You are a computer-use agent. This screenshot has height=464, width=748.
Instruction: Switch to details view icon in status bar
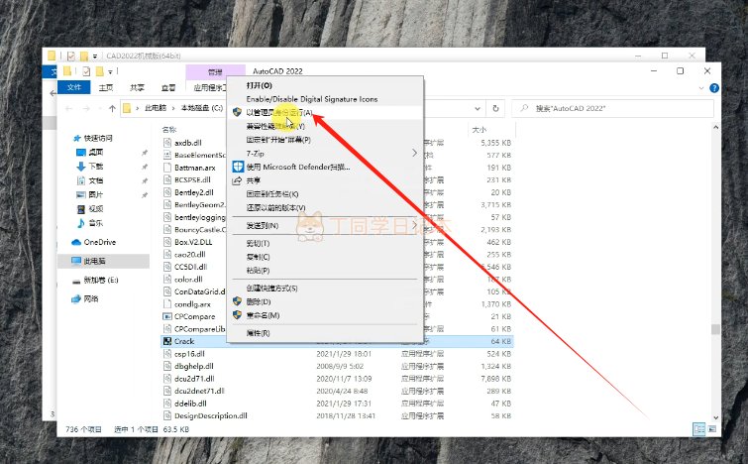pos(698,429)
